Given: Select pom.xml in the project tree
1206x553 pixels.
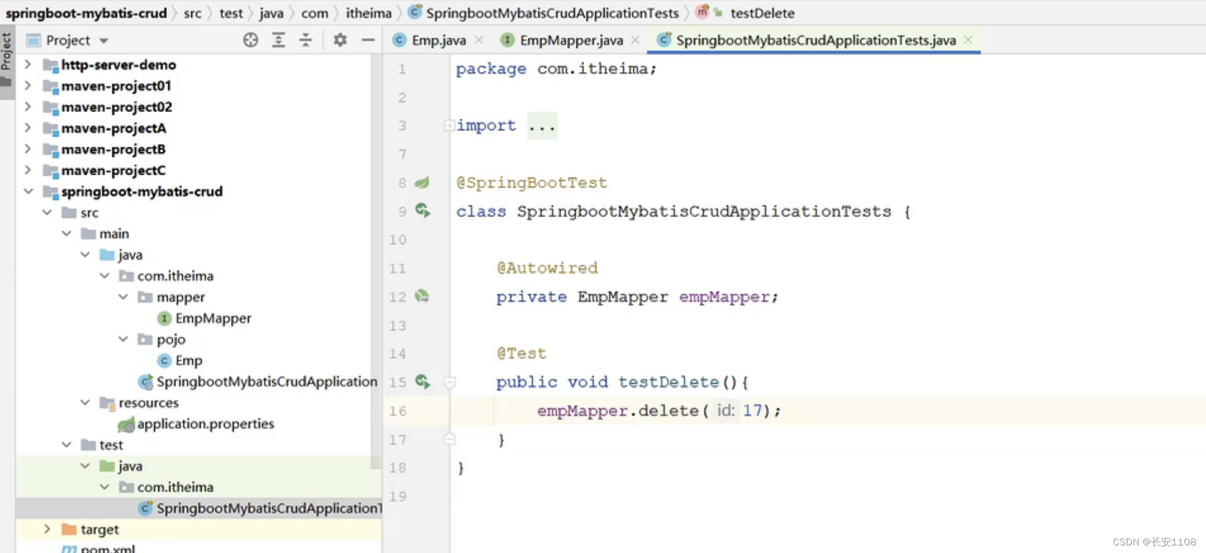Looking at the screenshot, I should [108, 549].
